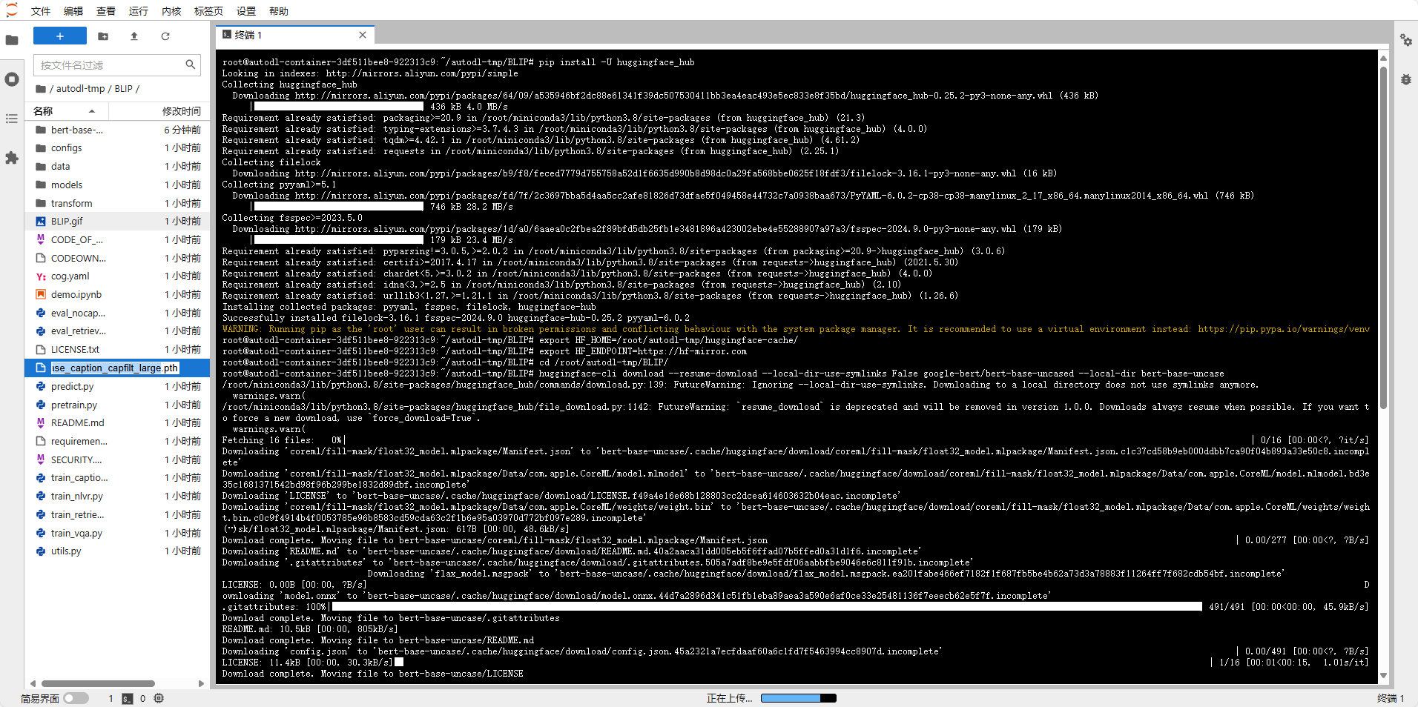Open the 查看 menu
This screenshot has height=707, width=1418.
pyautogui.click(x=106, y=11)
